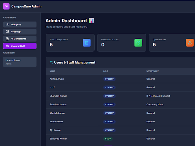Click the CC logo icon in header
195x146 pixels.
point(6,6)
